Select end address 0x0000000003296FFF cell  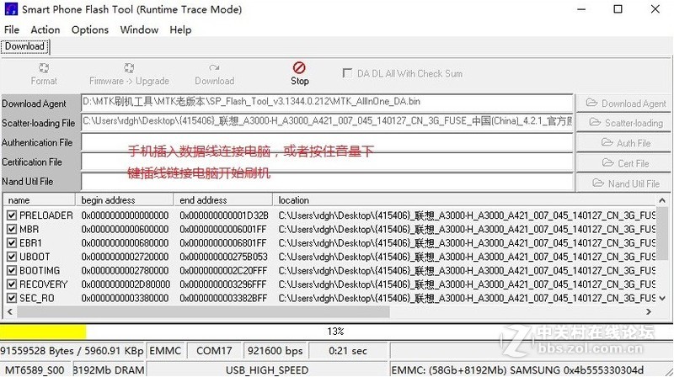click(223, 284)
